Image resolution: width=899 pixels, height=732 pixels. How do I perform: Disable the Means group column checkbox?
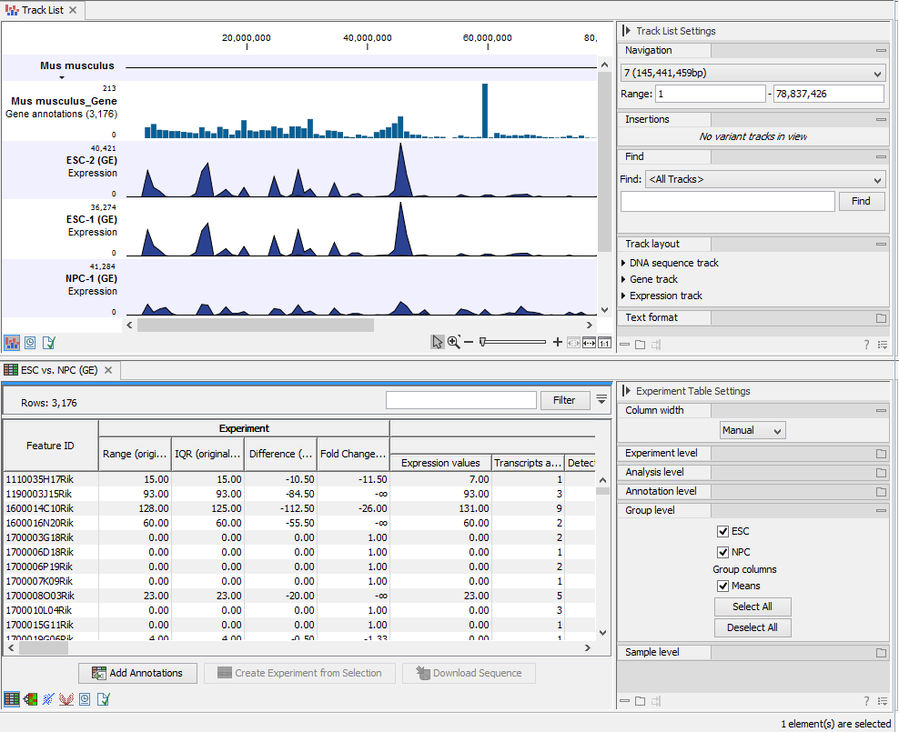(722, 586)
